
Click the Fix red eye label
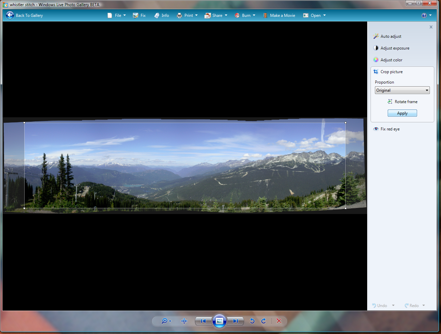click(390, 129)
